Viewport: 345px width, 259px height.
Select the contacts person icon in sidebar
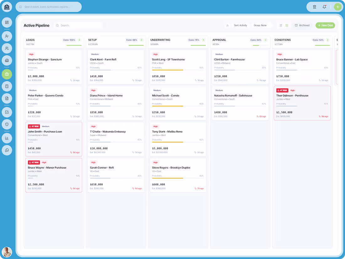7,36
